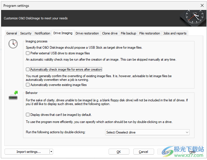Viewport: 207px width, 160px height.
Task: Open the Drive restoration tab
Action: [x=87, y=33]
